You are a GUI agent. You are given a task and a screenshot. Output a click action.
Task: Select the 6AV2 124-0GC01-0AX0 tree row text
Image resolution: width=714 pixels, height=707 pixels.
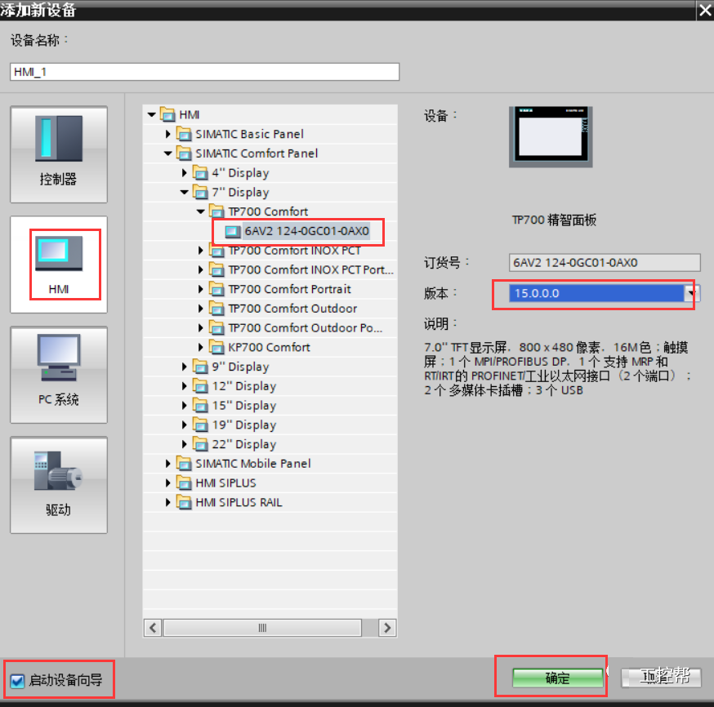pos(306,231)
